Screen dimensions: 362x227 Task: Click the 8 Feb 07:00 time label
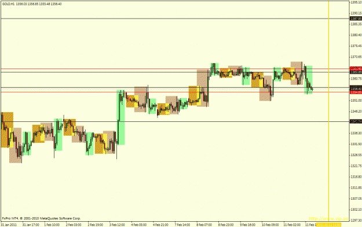pyautogui.click(x=204, y=225)
